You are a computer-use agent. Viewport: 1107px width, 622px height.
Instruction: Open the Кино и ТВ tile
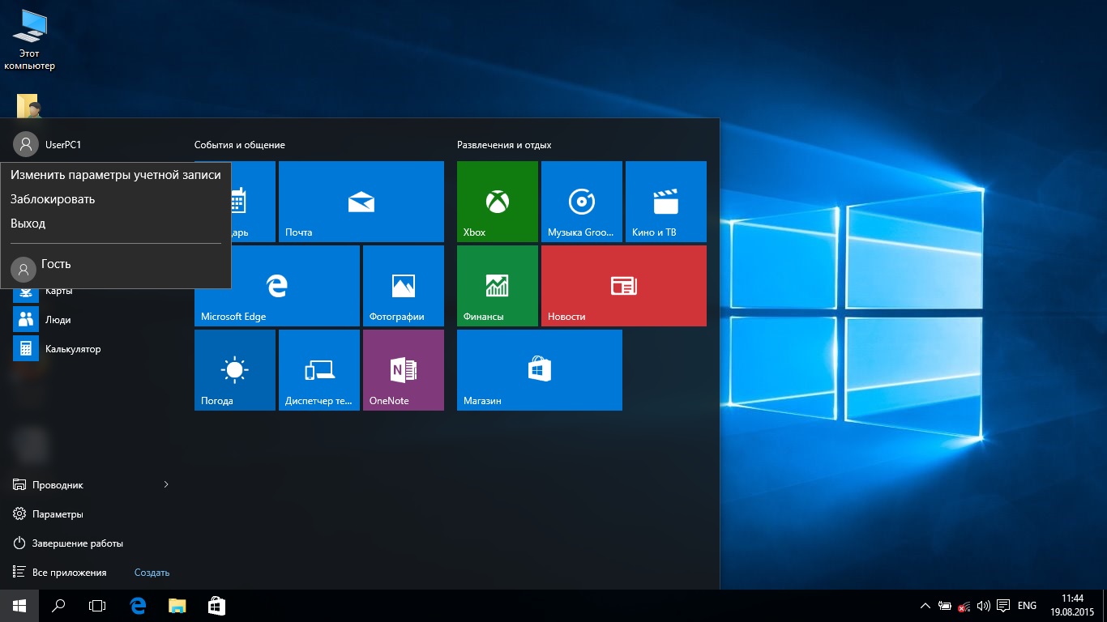click(x=665, y=201)
